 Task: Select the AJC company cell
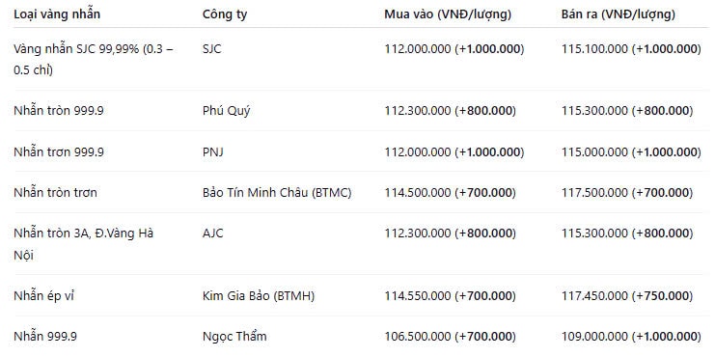coord(213,233)
